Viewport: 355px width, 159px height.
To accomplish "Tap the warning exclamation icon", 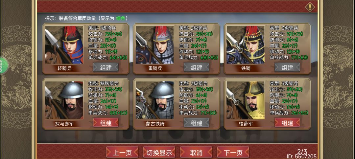I will [x=310, y=7].
